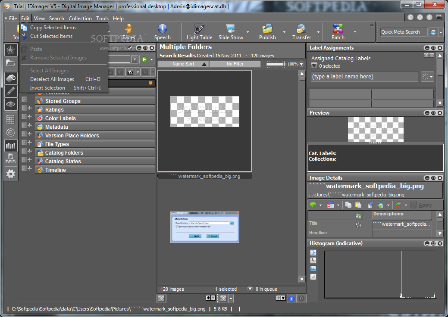Toggle the checkbox next to File Types
Viewport: 448px width, 317px height.
[x=24, y=143]
